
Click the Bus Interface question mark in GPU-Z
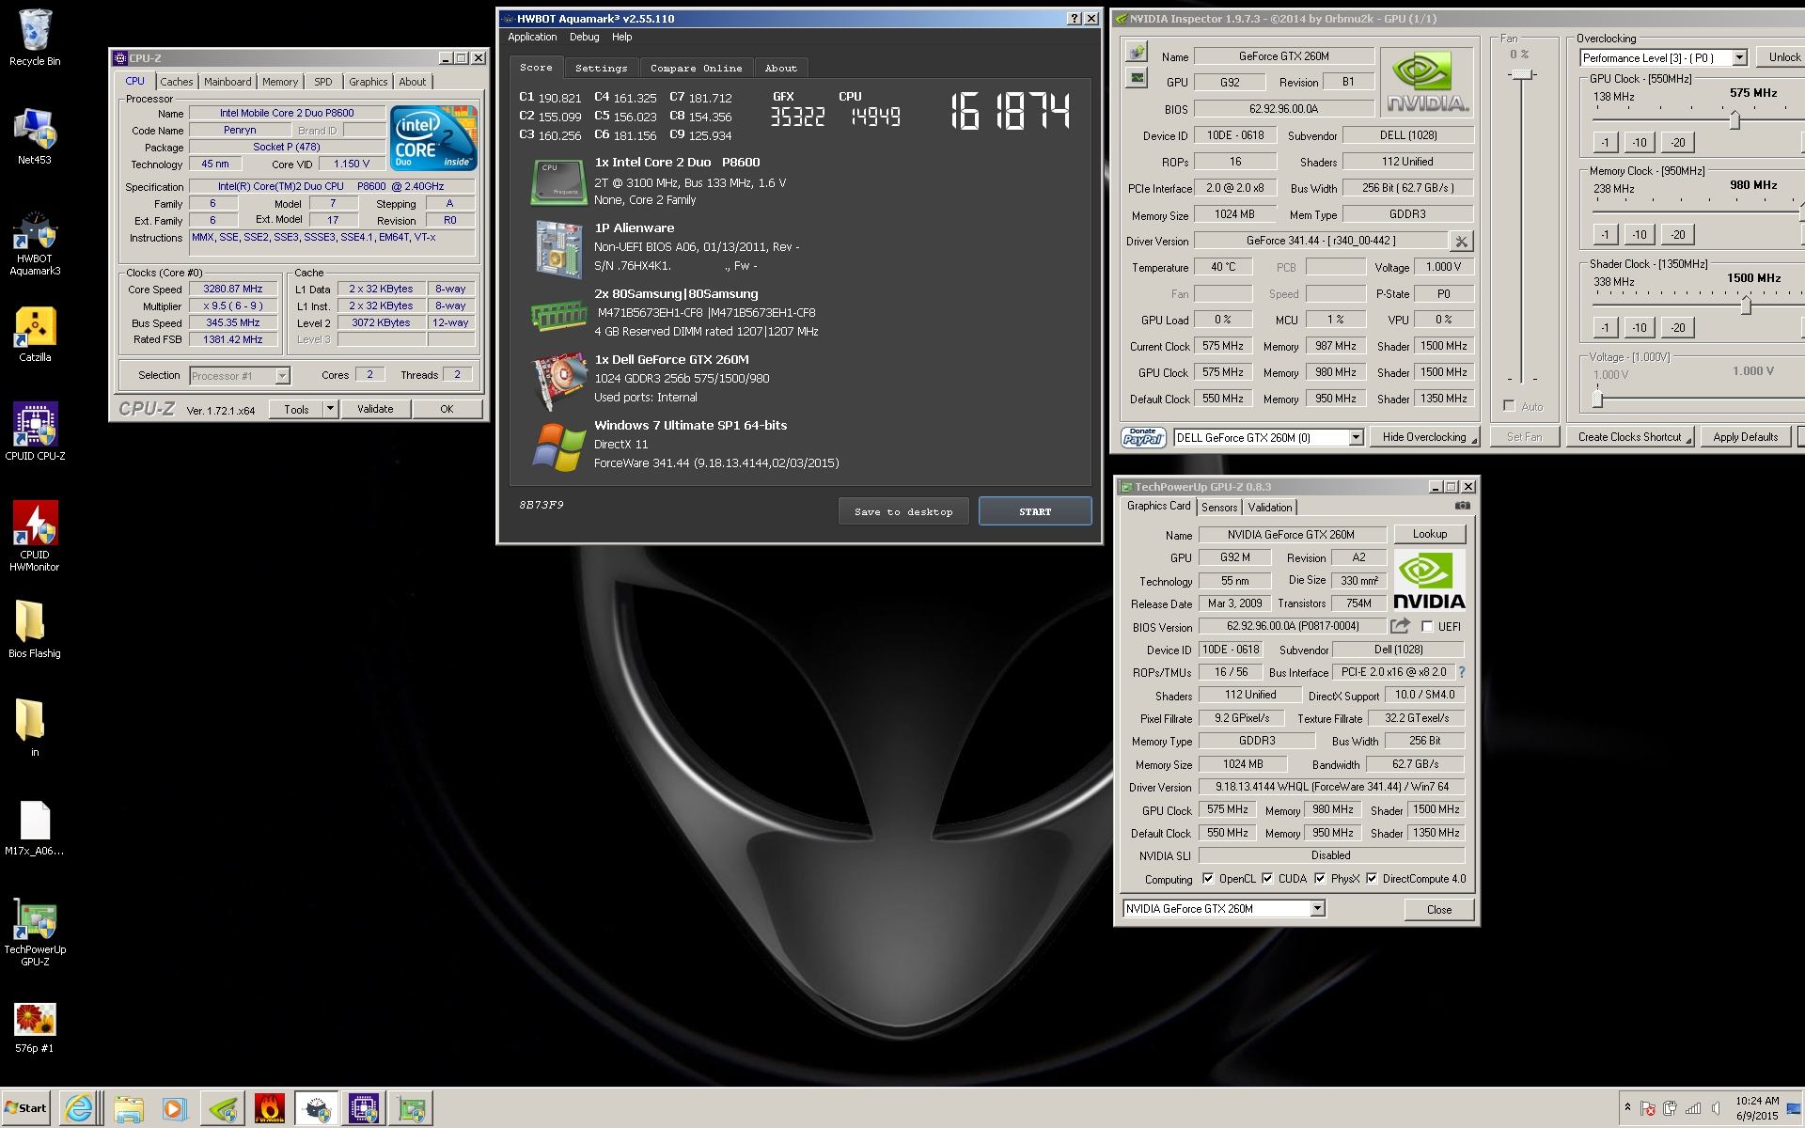(1462, 672)
